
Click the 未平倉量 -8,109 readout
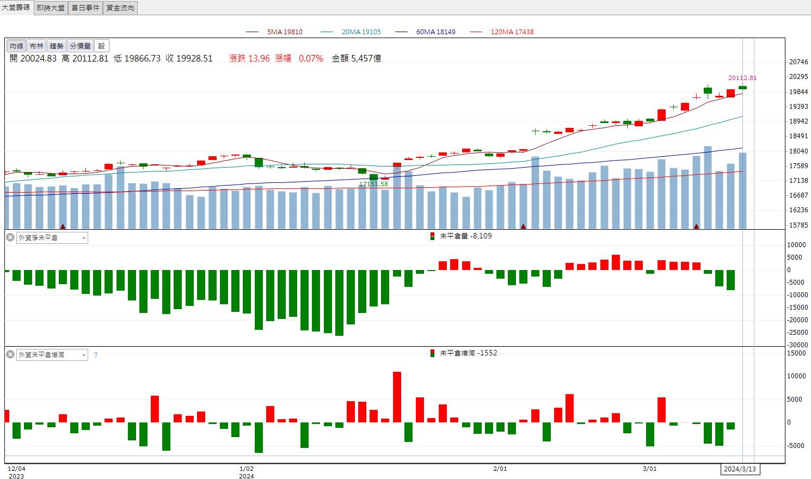click(x=466, y=236)
